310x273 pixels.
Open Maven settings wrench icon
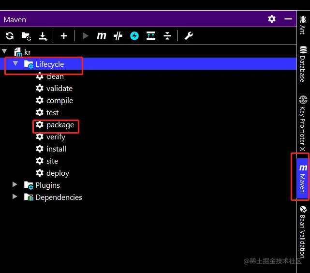pos(189,36)
